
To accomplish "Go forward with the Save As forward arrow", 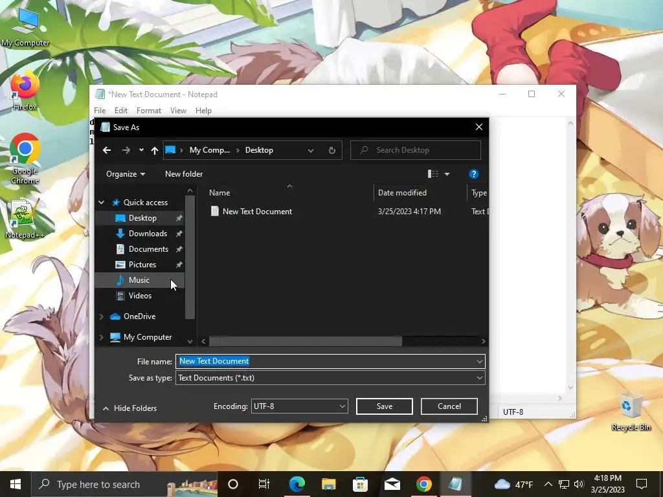I will click(x=126, y=150).
